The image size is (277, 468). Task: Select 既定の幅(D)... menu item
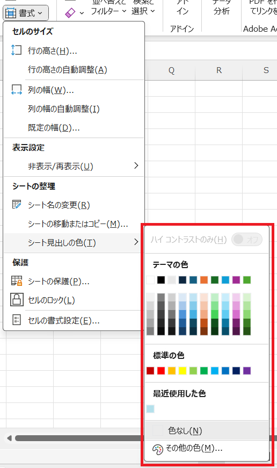pos(74,128)
